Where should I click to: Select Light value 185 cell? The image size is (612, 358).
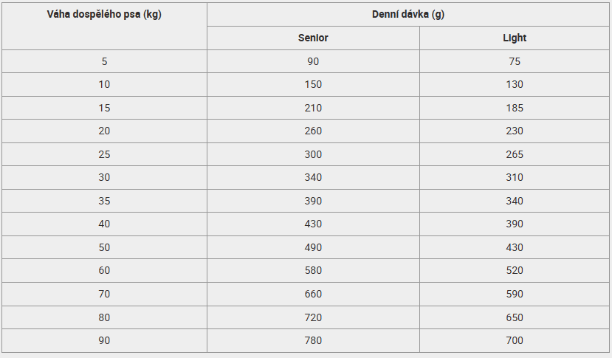[515, 108]
